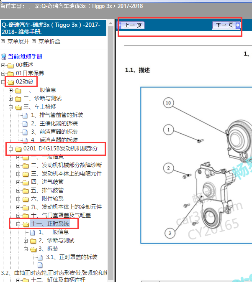Open 3.2、曲轴正时齿轮 page entry
The image size is (252, 282).
point(54,273)
